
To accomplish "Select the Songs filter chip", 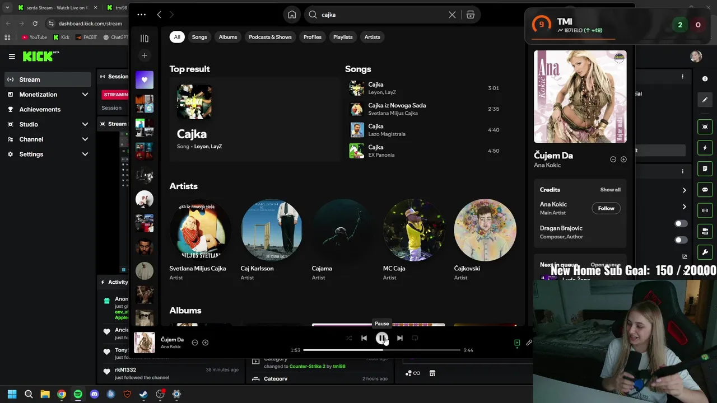I will 199,37.
